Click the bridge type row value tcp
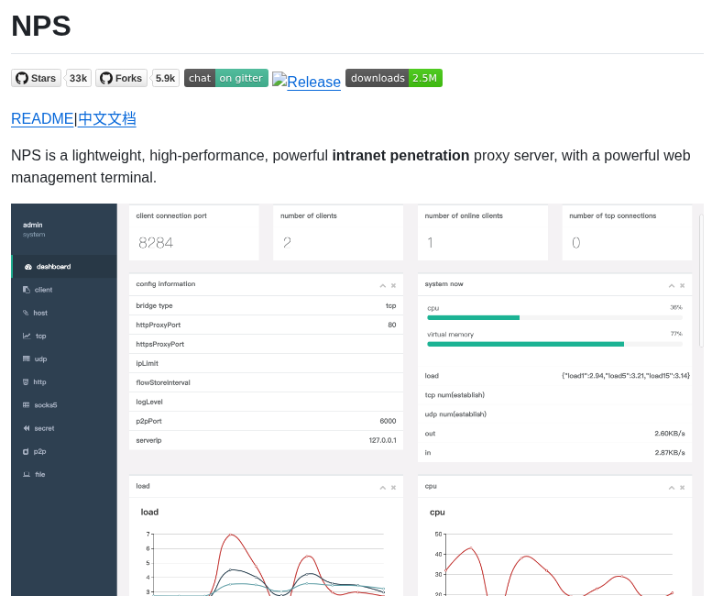This screenshot has height=607, width=712. click(x=391, y=305)
